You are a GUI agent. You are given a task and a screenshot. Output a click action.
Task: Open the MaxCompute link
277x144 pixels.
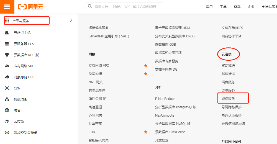(165, 115)
